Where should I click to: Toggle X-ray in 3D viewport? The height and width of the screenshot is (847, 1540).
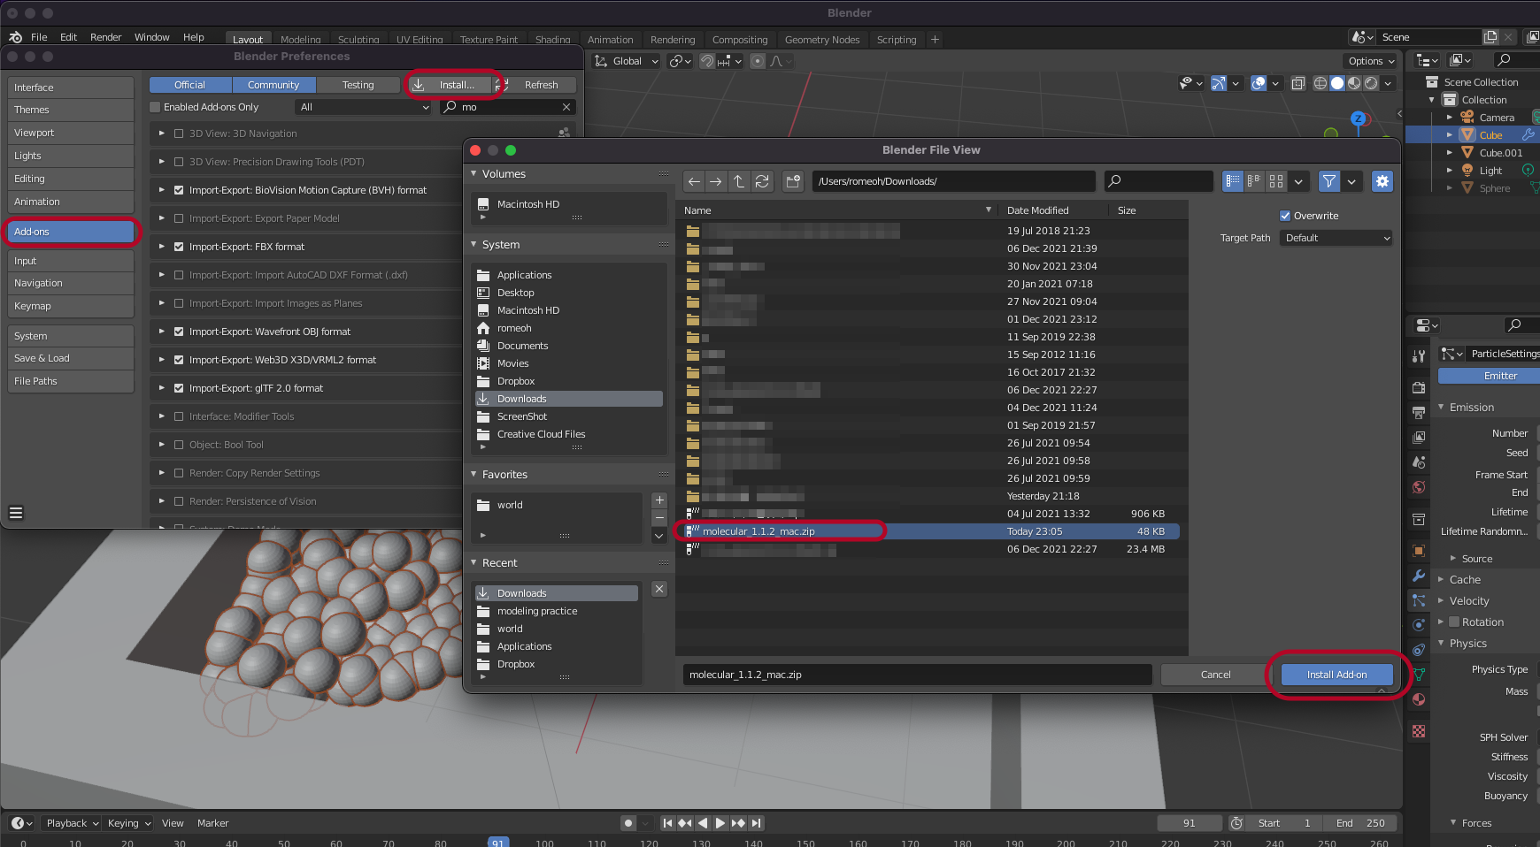coord(1297,83)
